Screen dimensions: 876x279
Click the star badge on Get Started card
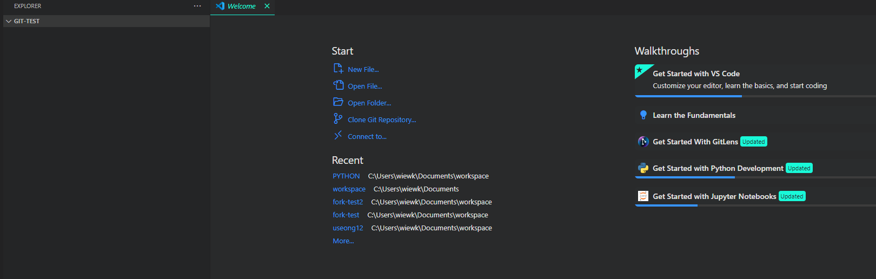640,70
